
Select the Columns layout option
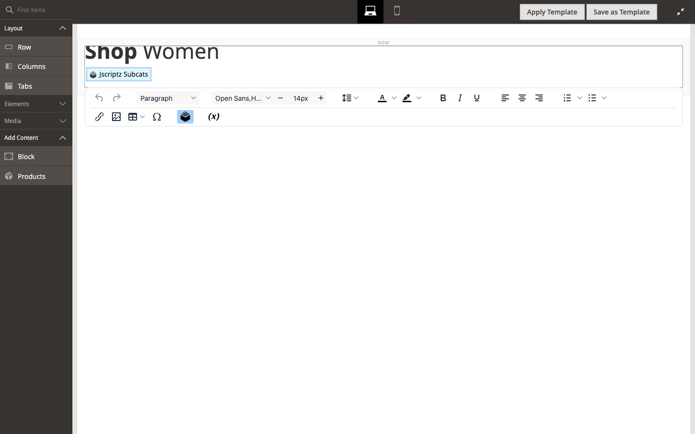tap(31, 66)
